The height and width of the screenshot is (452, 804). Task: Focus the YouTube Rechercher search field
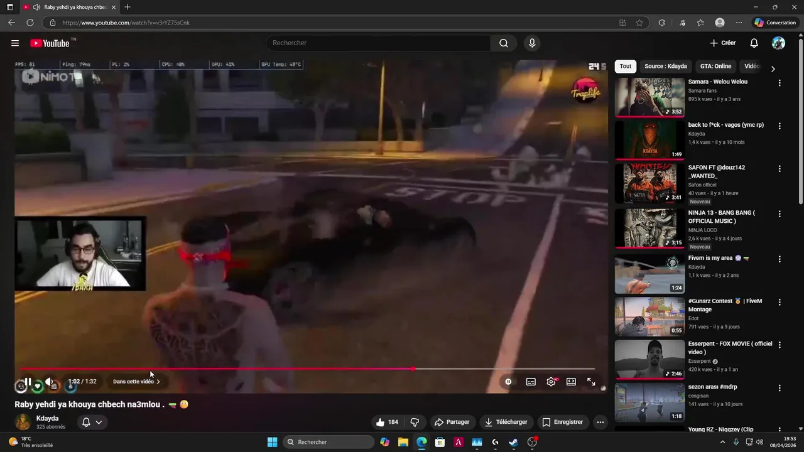379,43
